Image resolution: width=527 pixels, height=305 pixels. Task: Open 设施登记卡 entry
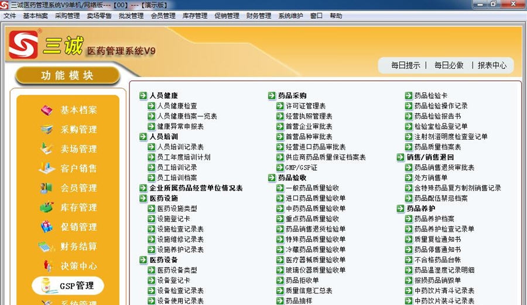pyautogui.click(x=174, y=219)
